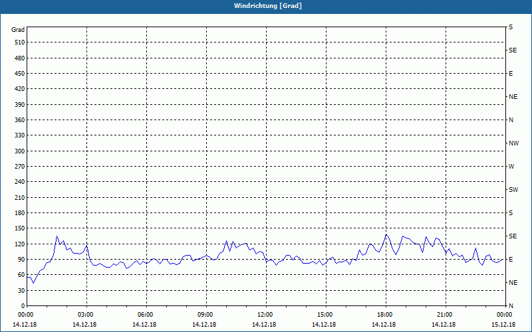Select the 330 y-axis label
The height and width of the screenshot is (332, 532).
tap(20, 135)
